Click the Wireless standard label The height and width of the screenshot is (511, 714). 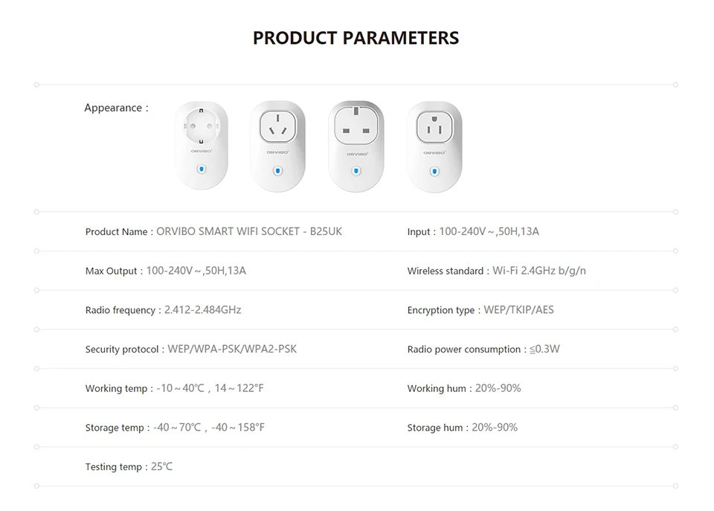448,271
